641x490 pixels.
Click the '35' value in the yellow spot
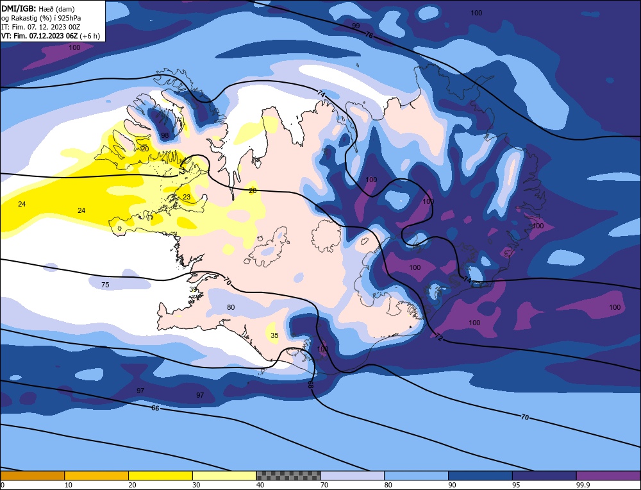[x=274, y=335]
